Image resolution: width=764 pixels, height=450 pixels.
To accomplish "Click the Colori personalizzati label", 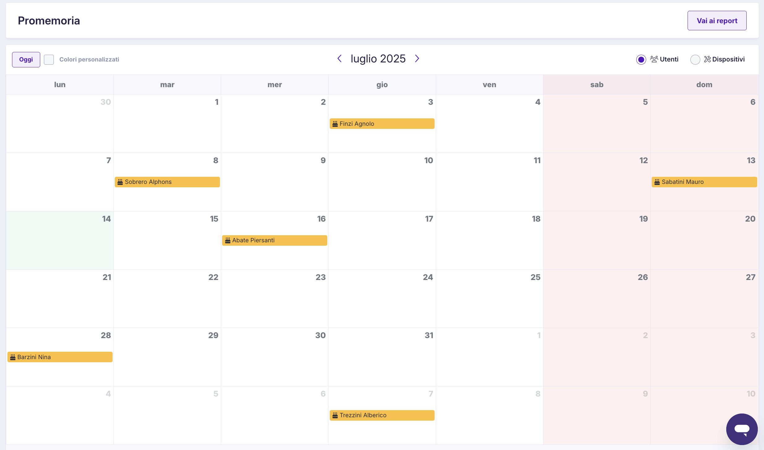I will click(89, 59).
